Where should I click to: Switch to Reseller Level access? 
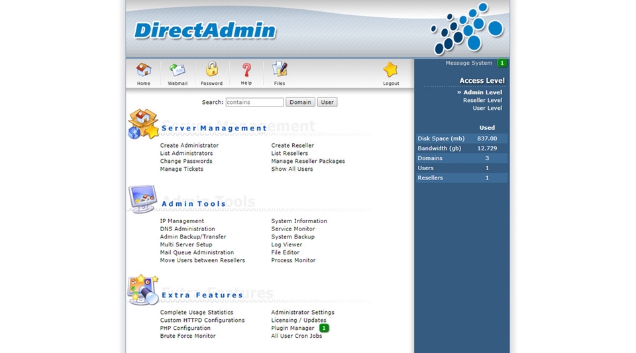click(x=482, y=100)
